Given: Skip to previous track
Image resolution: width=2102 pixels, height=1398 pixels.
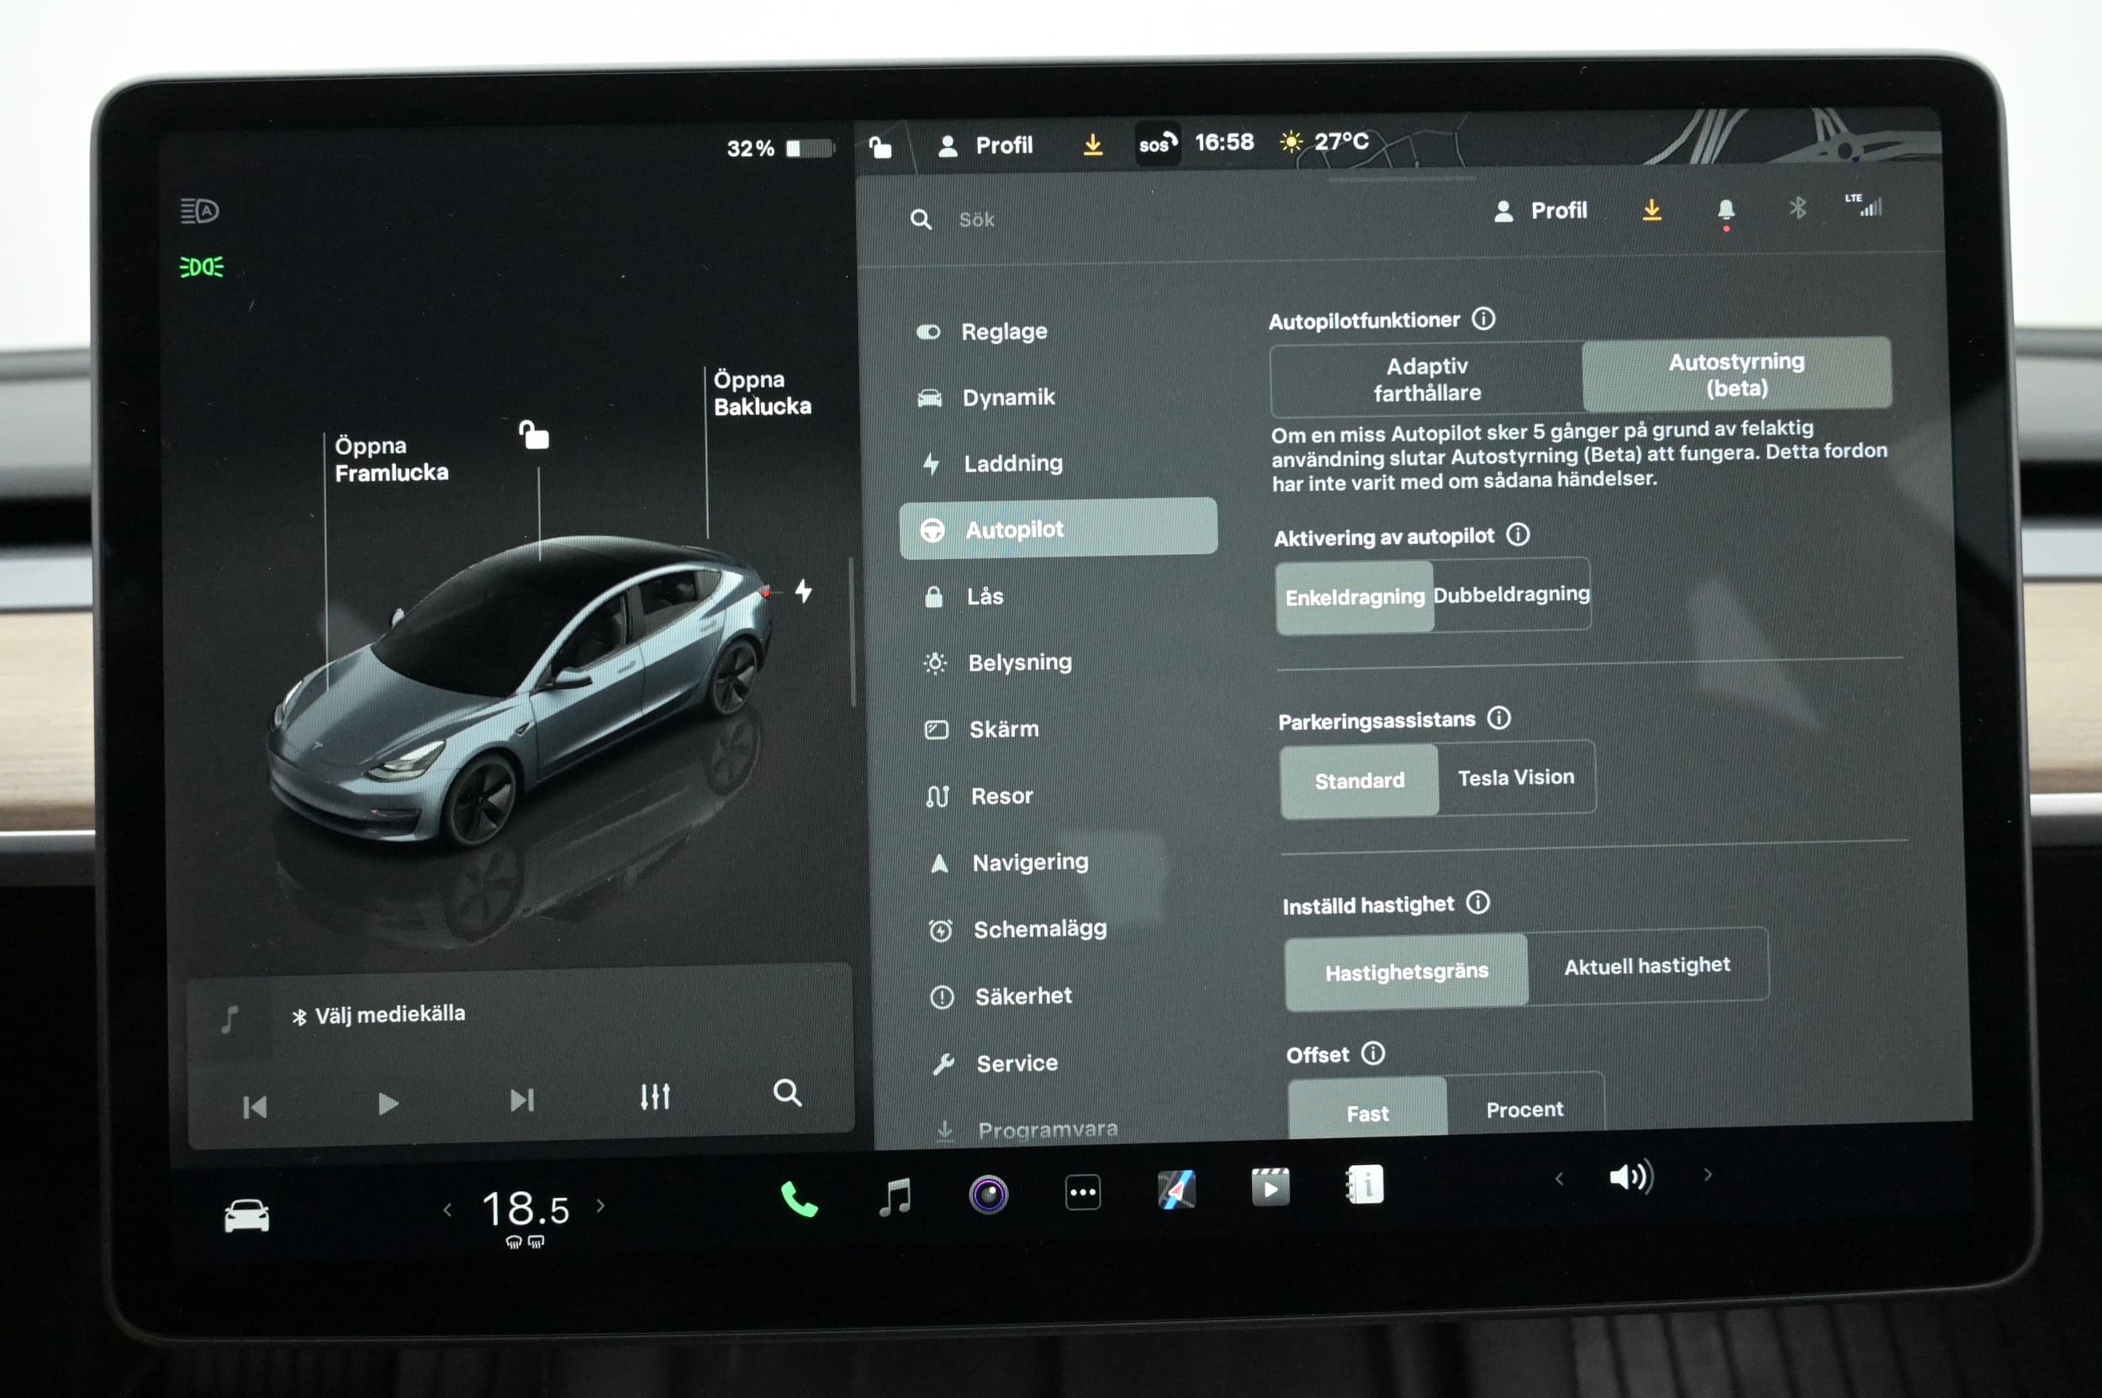Looking at the screenshot, I should tap(255, 1107).
